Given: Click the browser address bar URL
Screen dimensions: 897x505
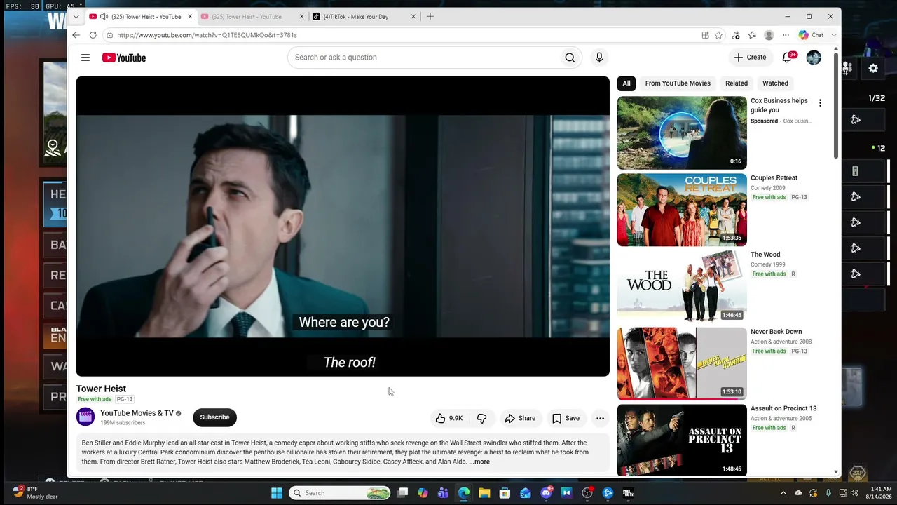Looking at the screenshot, I should [x=207, y=35].
